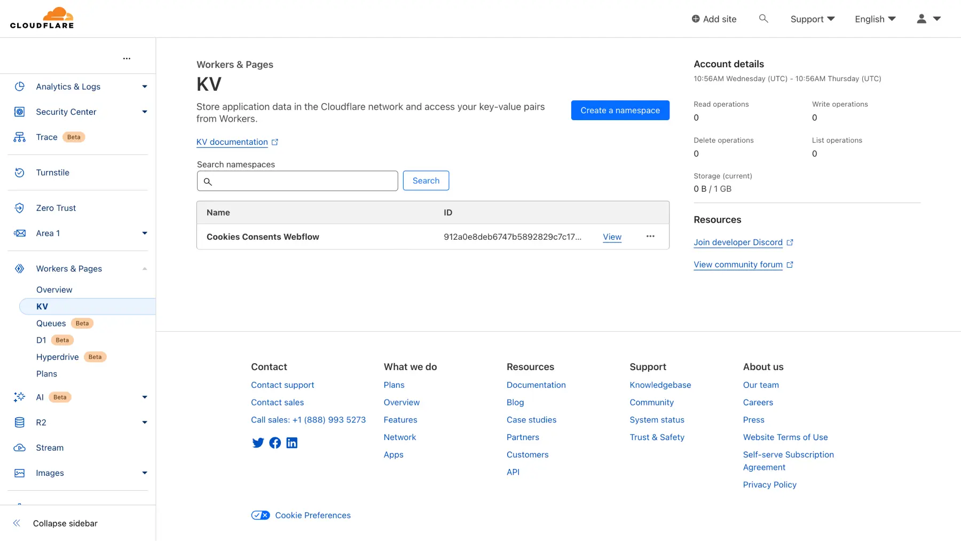Open the Facebook social link
Image resolution: width=961 pixels, height=541 pixels.
tap(275, 443)
